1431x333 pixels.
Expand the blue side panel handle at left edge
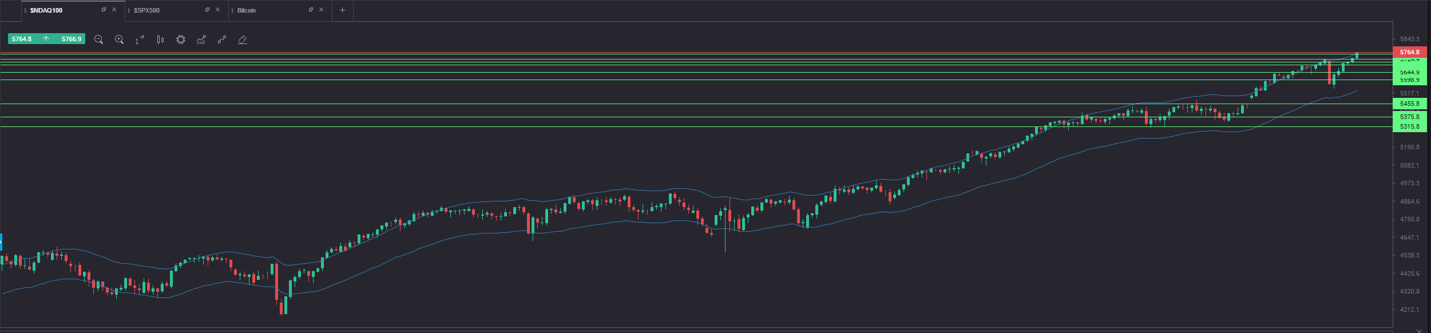[1, 243]
